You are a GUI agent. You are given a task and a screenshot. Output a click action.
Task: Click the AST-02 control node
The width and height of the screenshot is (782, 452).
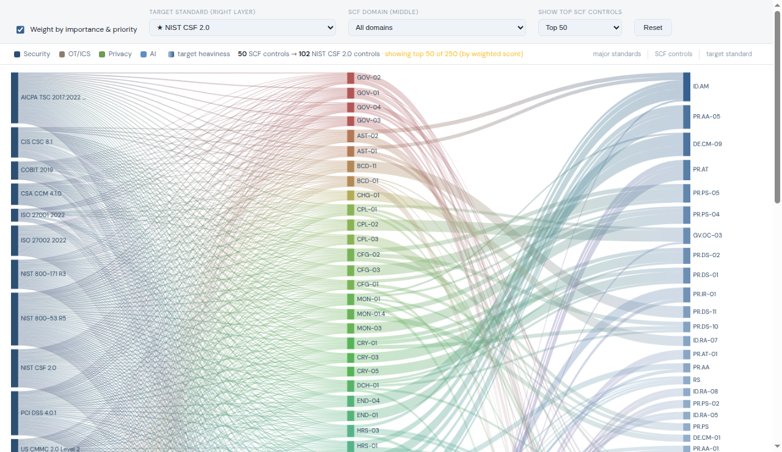(351, 136)
